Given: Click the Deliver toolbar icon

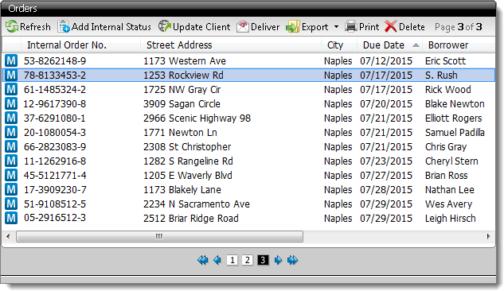Looking at the screenshot, I should 243,26.
